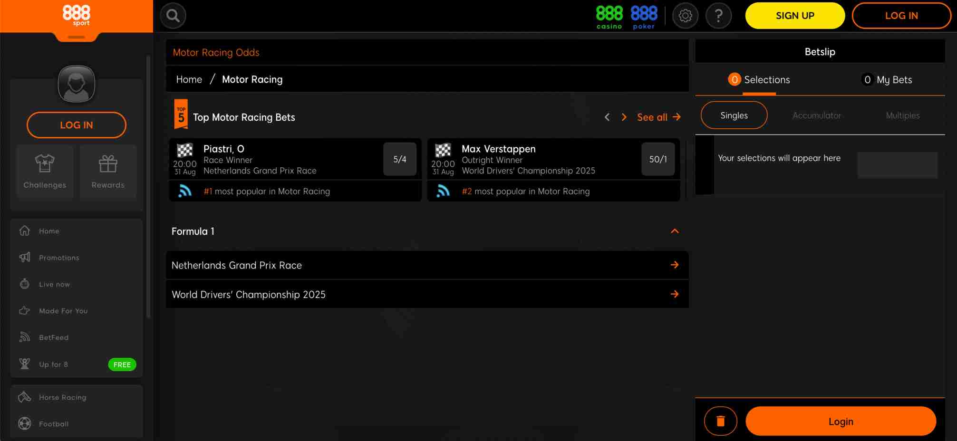Click the Top 5 badge icon

coord(181,114)
